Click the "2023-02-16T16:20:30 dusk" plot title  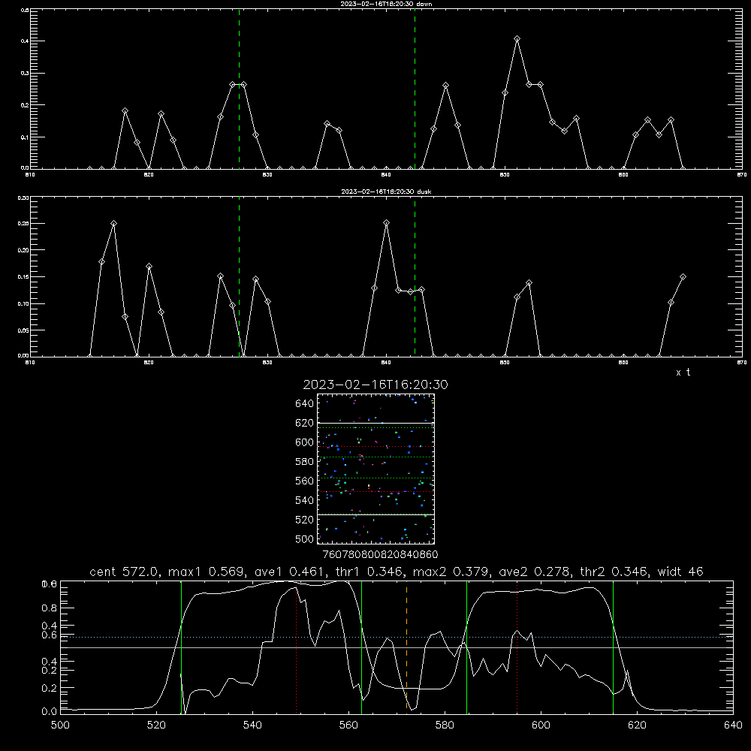(x=386, y=192)
